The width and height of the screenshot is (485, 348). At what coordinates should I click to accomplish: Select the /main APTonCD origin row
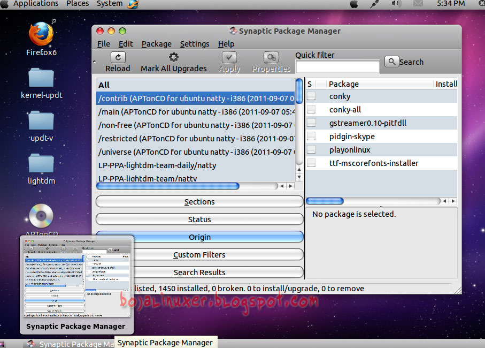pyautogui.click(x=195, y=112)
